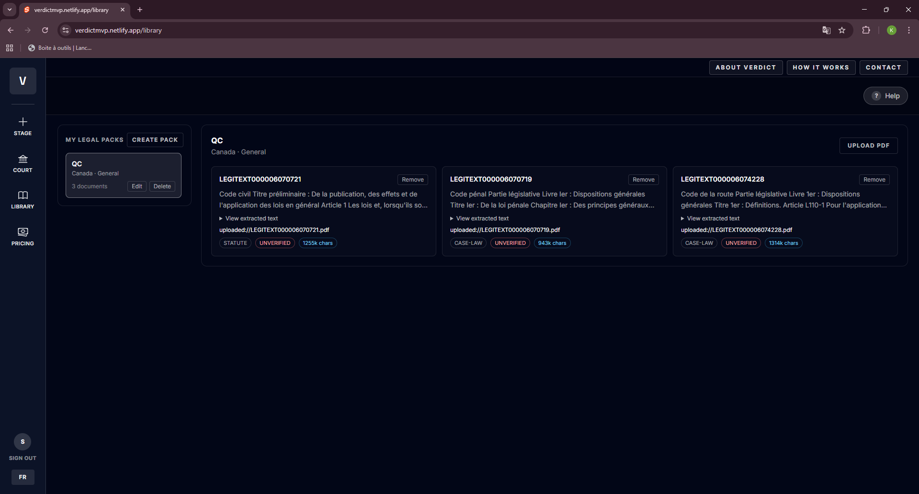Open the Contact page
This screenshot has height=494, width=919.
(x=884, y=68)
